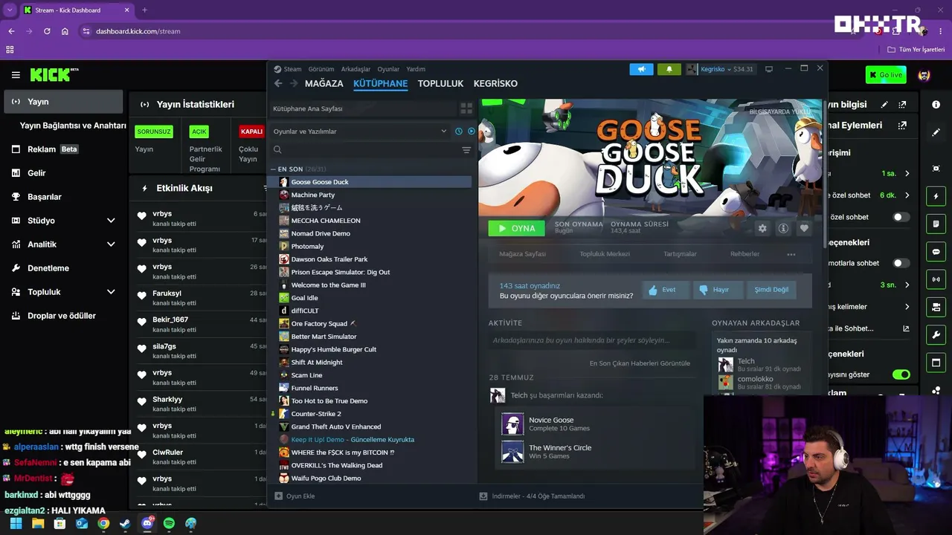Open Spotify from the taskbar

click(169, 523)
